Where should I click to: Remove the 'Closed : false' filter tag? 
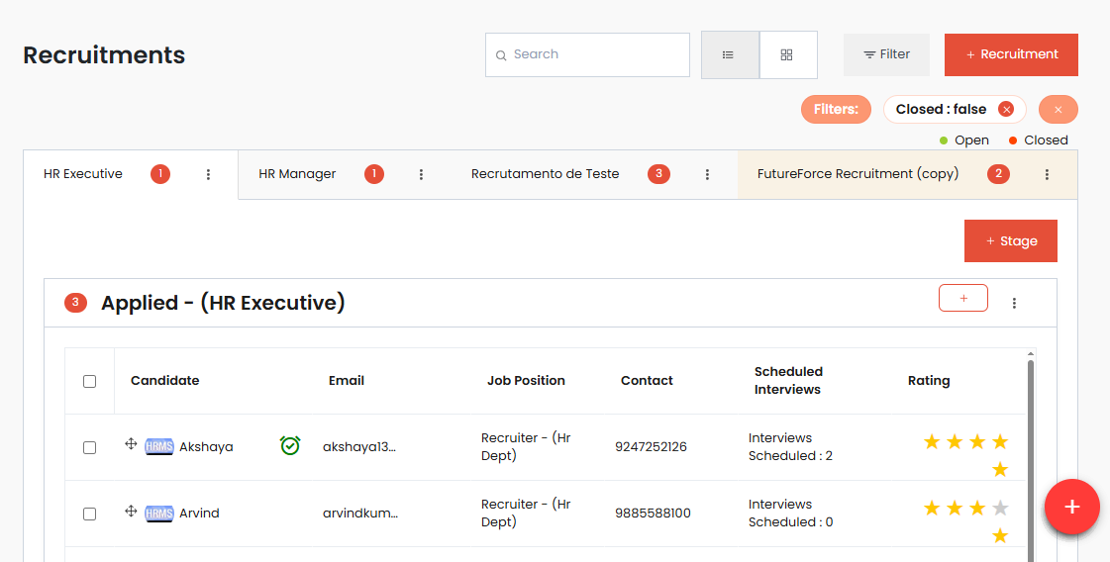coord(1006,110)
